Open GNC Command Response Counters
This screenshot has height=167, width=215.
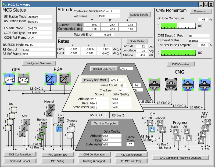tap(180, 158)
